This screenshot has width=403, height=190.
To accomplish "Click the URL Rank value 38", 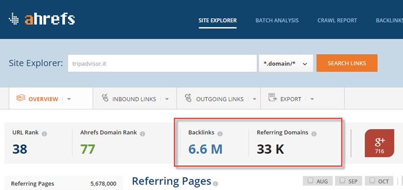I will [20, 149].
